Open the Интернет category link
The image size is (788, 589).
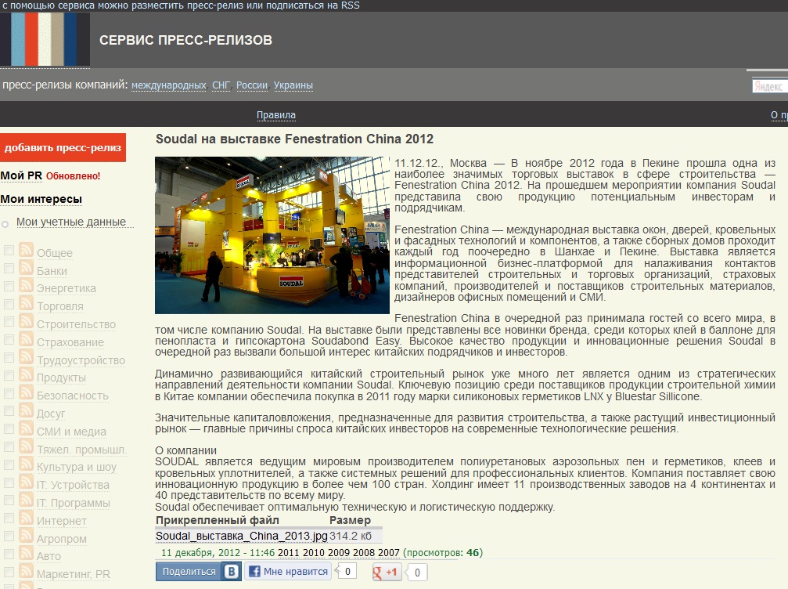tap(61, 521)
